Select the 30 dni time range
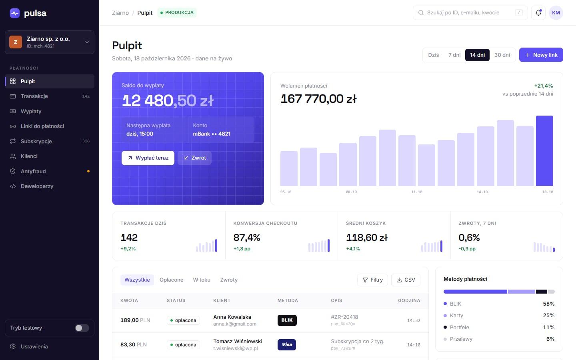Screen dimensions: 576x360 coord(502,55)
